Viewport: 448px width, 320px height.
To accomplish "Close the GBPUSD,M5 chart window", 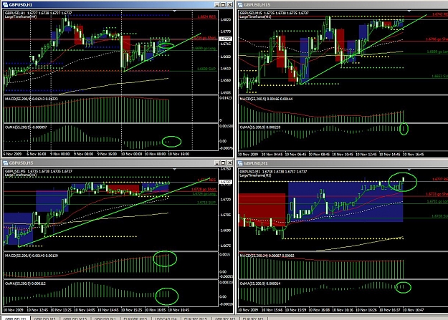I will (x=229, y=163).
